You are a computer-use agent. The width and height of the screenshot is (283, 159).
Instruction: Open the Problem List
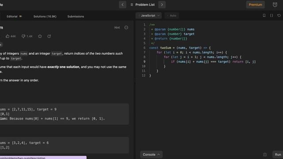[x=145, y=5]
